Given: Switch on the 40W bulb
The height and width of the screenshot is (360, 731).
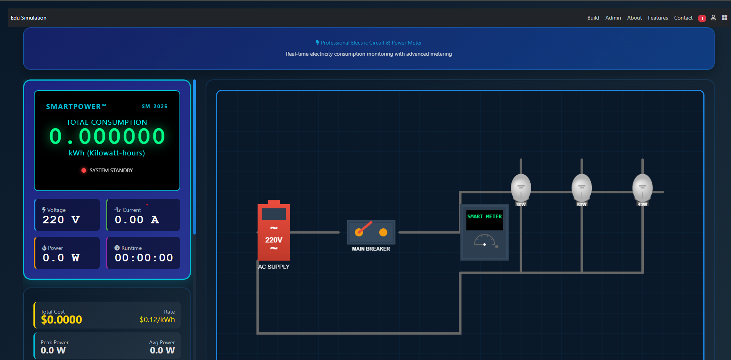Looking at the screenshot, I should (x=642, y=188).
